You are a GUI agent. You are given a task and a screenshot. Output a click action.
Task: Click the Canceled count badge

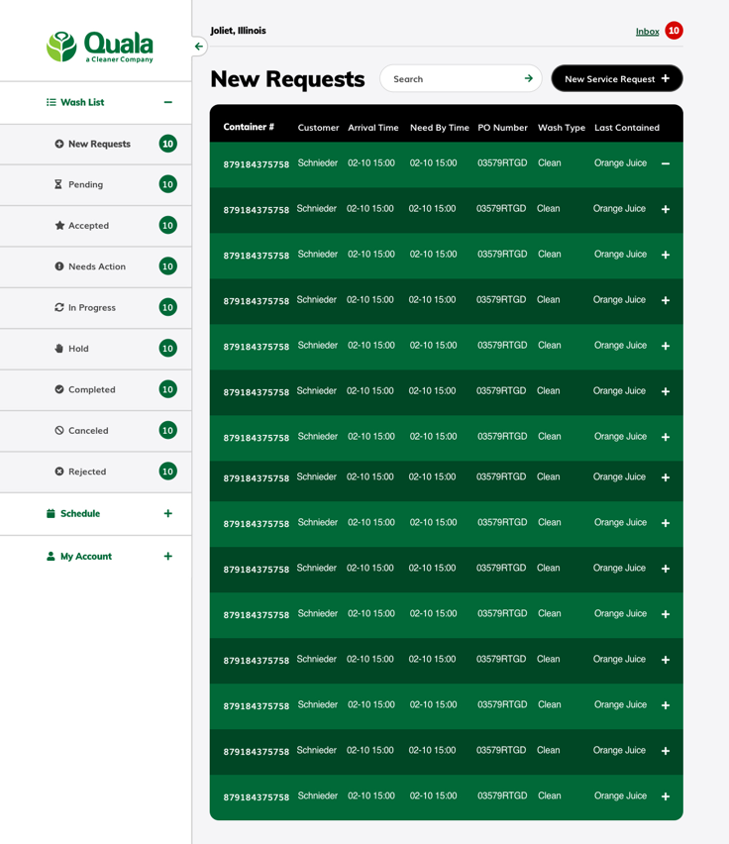pyautogui.click(x=167, y=430)
